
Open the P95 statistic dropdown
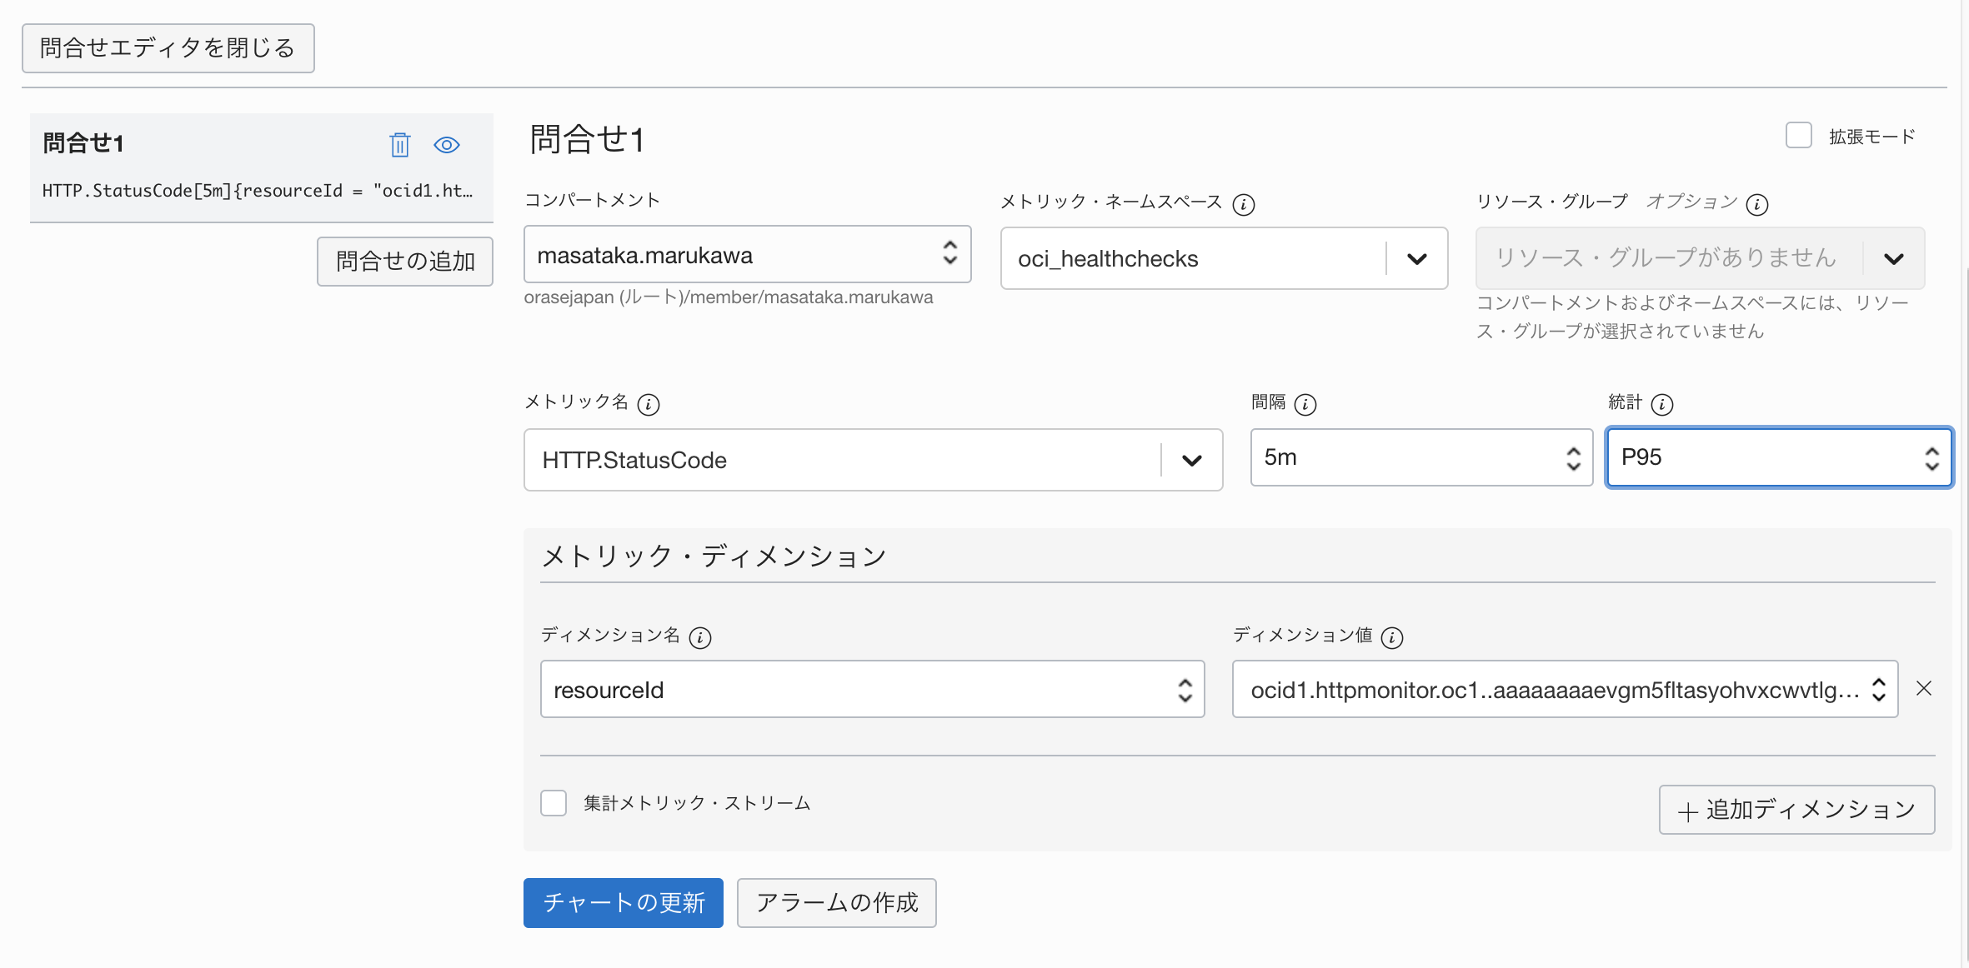[x=1779, y=457]
